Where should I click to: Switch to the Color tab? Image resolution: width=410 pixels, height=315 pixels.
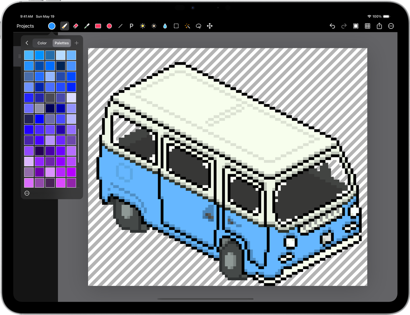[42, 43]
